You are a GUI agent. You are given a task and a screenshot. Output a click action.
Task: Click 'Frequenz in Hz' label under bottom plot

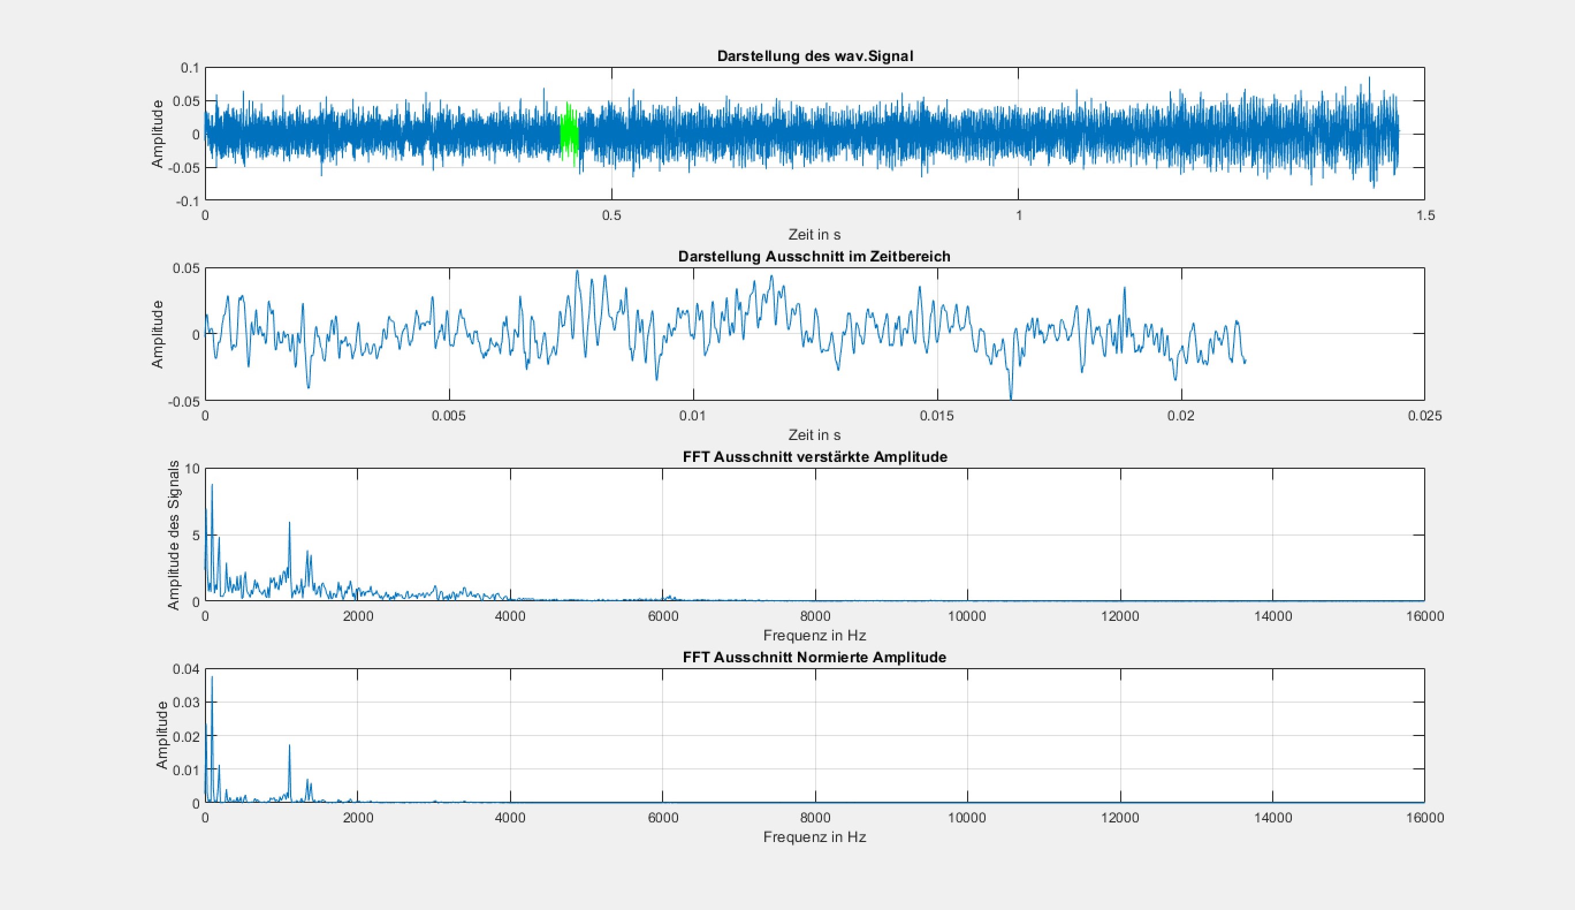point(815,837)
